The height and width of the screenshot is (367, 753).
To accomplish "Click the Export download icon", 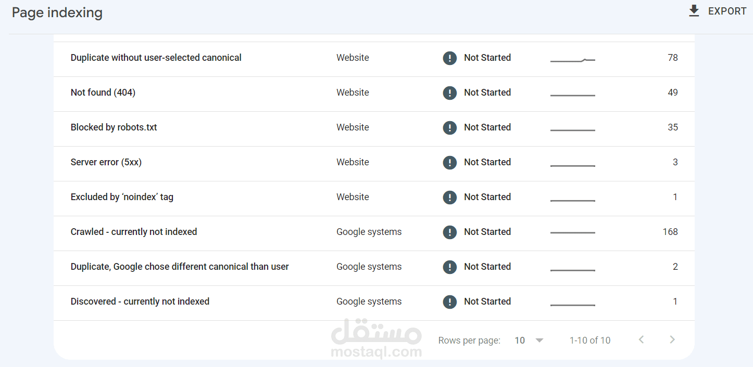I will 694,11.
